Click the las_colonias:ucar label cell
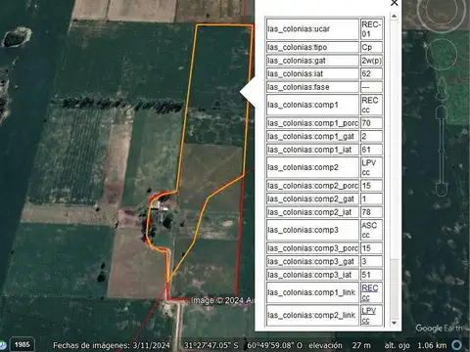 (x=312, y=29)
